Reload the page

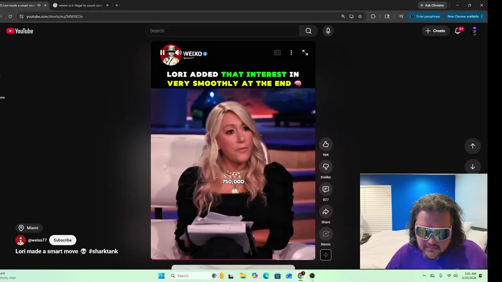10,16
